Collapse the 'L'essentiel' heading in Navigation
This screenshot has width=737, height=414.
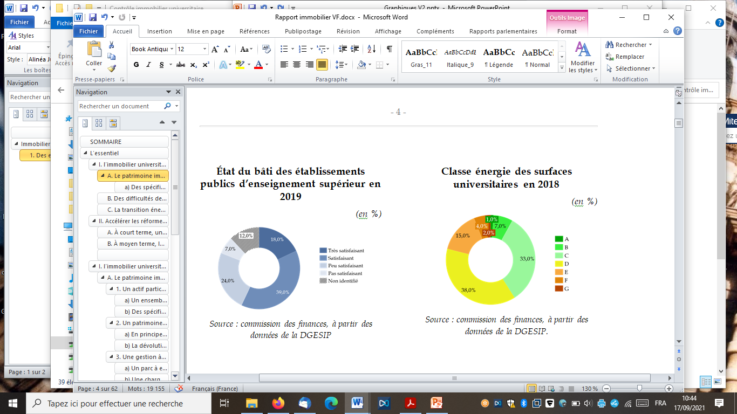coord(85,153)
